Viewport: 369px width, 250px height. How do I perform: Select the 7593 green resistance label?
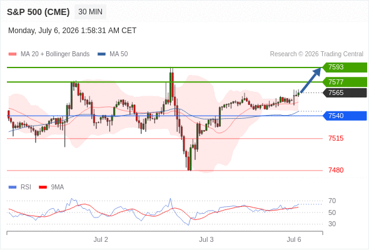[345, 67]
